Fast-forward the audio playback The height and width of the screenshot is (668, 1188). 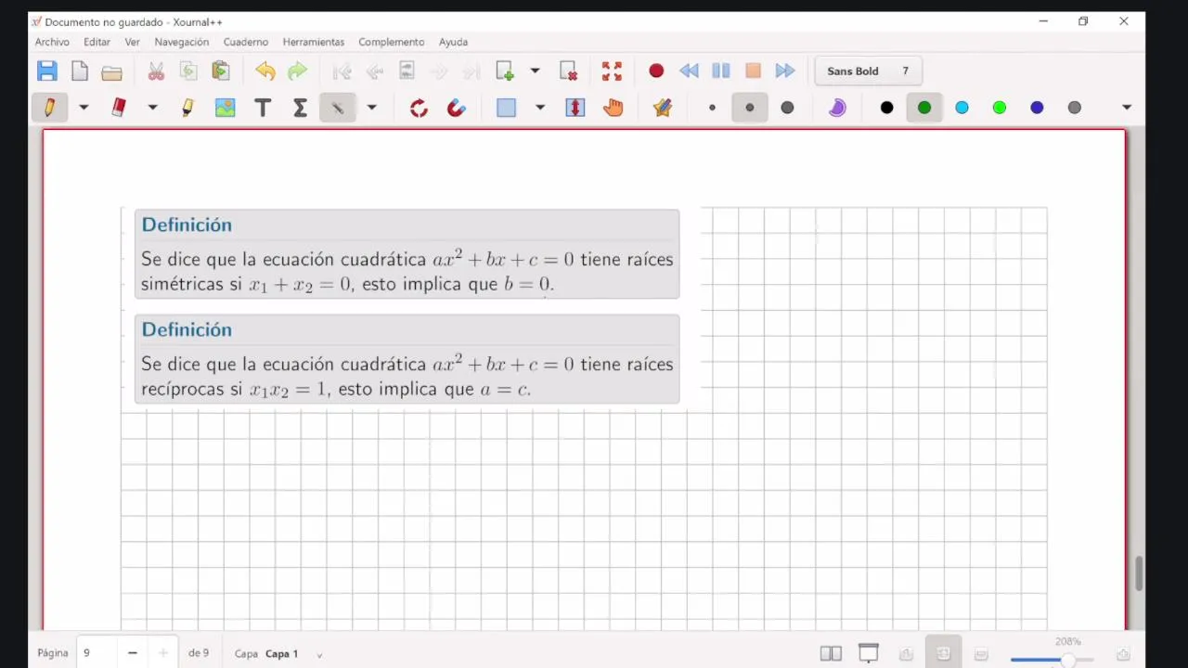[785, 71]
